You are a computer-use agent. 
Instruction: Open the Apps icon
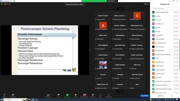tap(100, 95)
